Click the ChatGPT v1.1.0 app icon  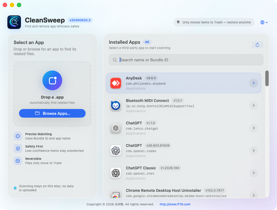116,128
